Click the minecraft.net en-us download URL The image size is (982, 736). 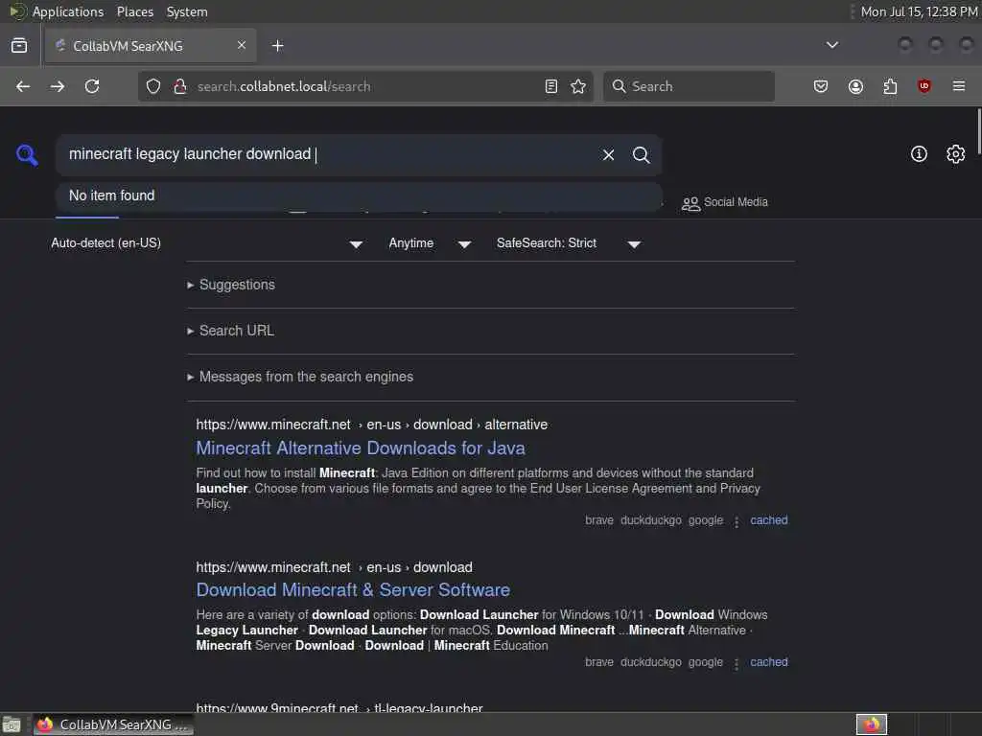pos(334,567)
